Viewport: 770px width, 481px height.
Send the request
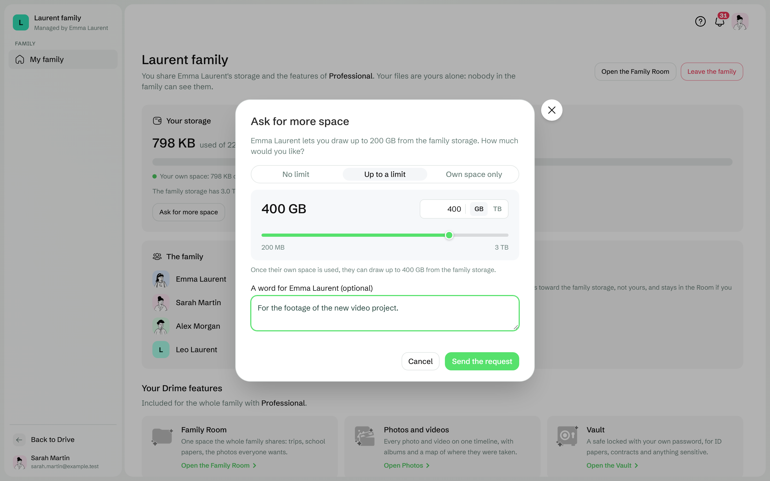coord(482,361)
